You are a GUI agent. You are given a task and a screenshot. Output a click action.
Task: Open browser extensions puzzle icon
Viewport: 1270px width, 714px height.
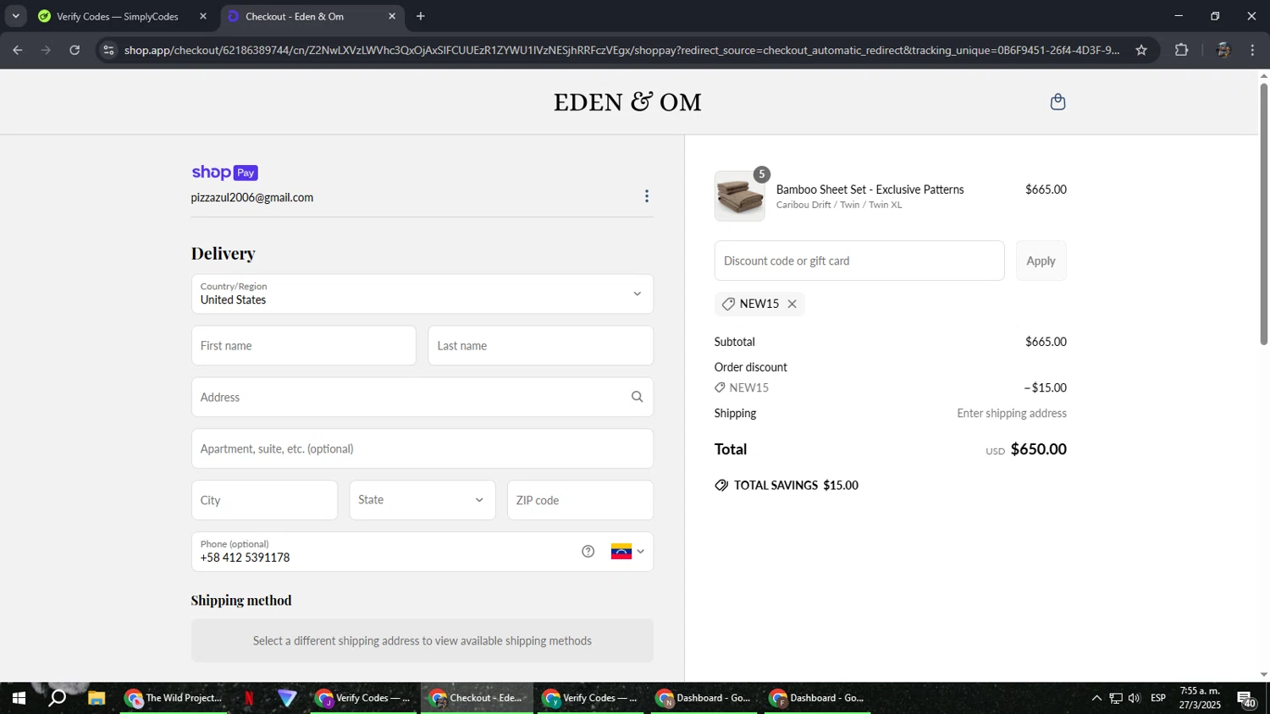point(1182,50)
